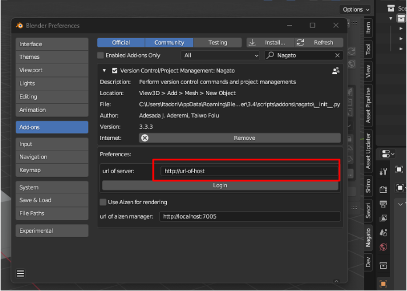407x291 pixels.
Task: Open Render properties tab camera icon
Action: pos(383,190)
